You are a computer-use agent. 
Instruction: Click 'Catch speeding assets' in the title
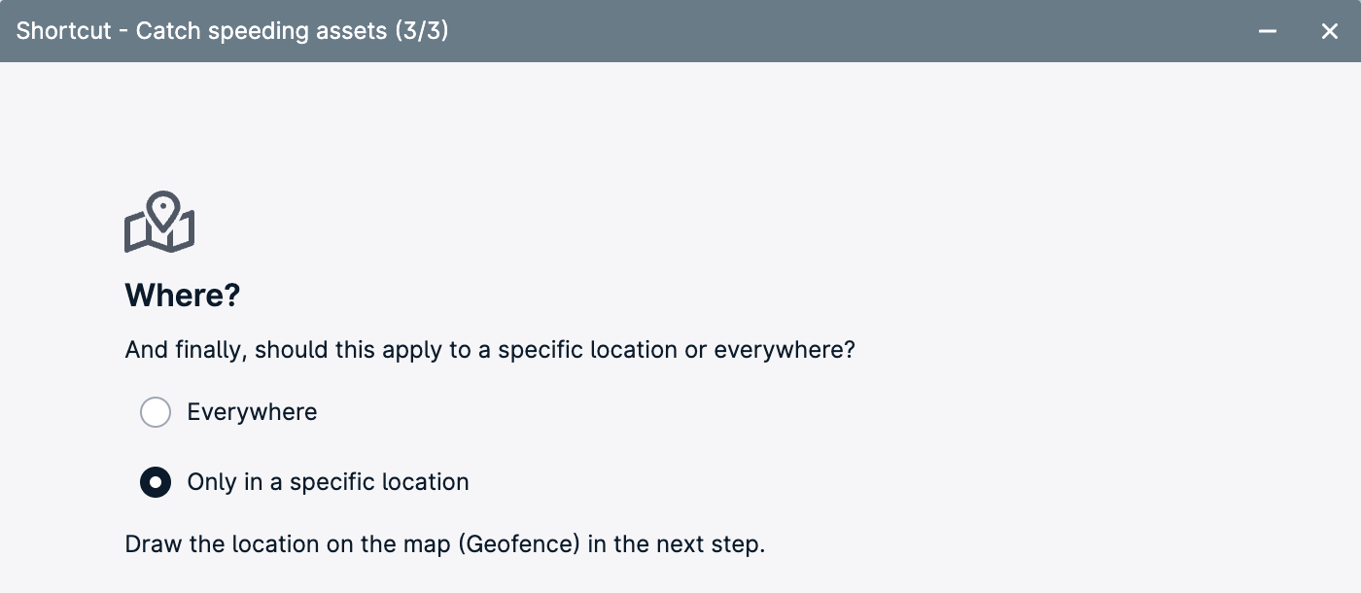pyautogui.click(x=261, y=31)
